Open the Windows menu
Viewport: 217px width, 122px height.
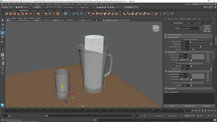[37, 4]
